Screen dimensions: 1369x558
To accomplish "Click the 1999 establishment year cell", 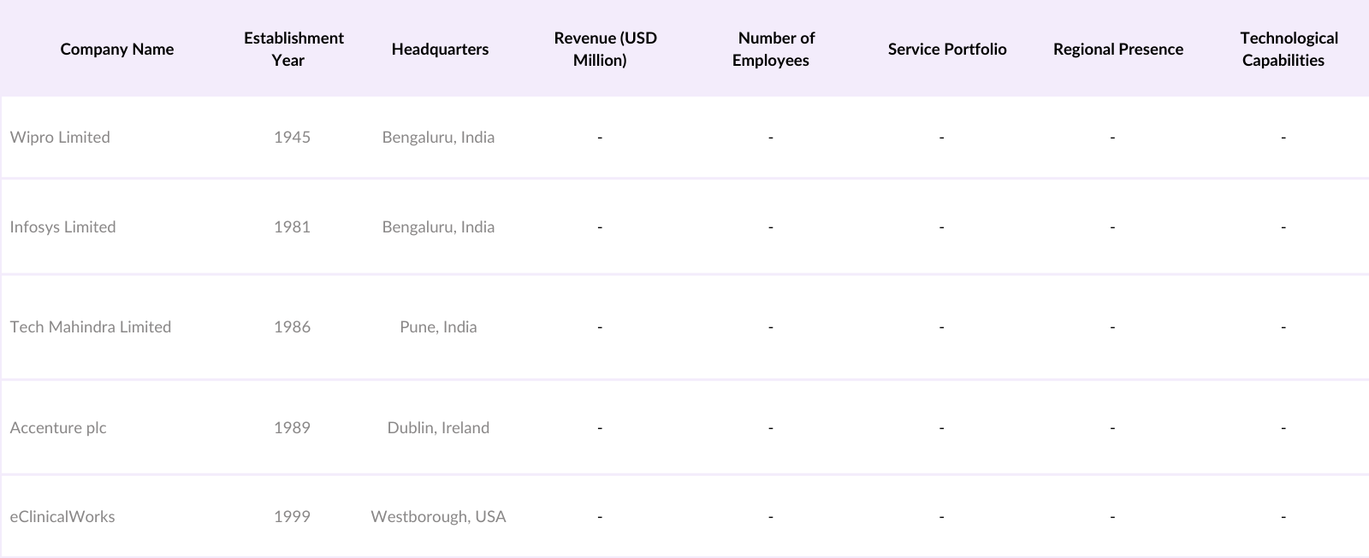I will pos(292,516).
